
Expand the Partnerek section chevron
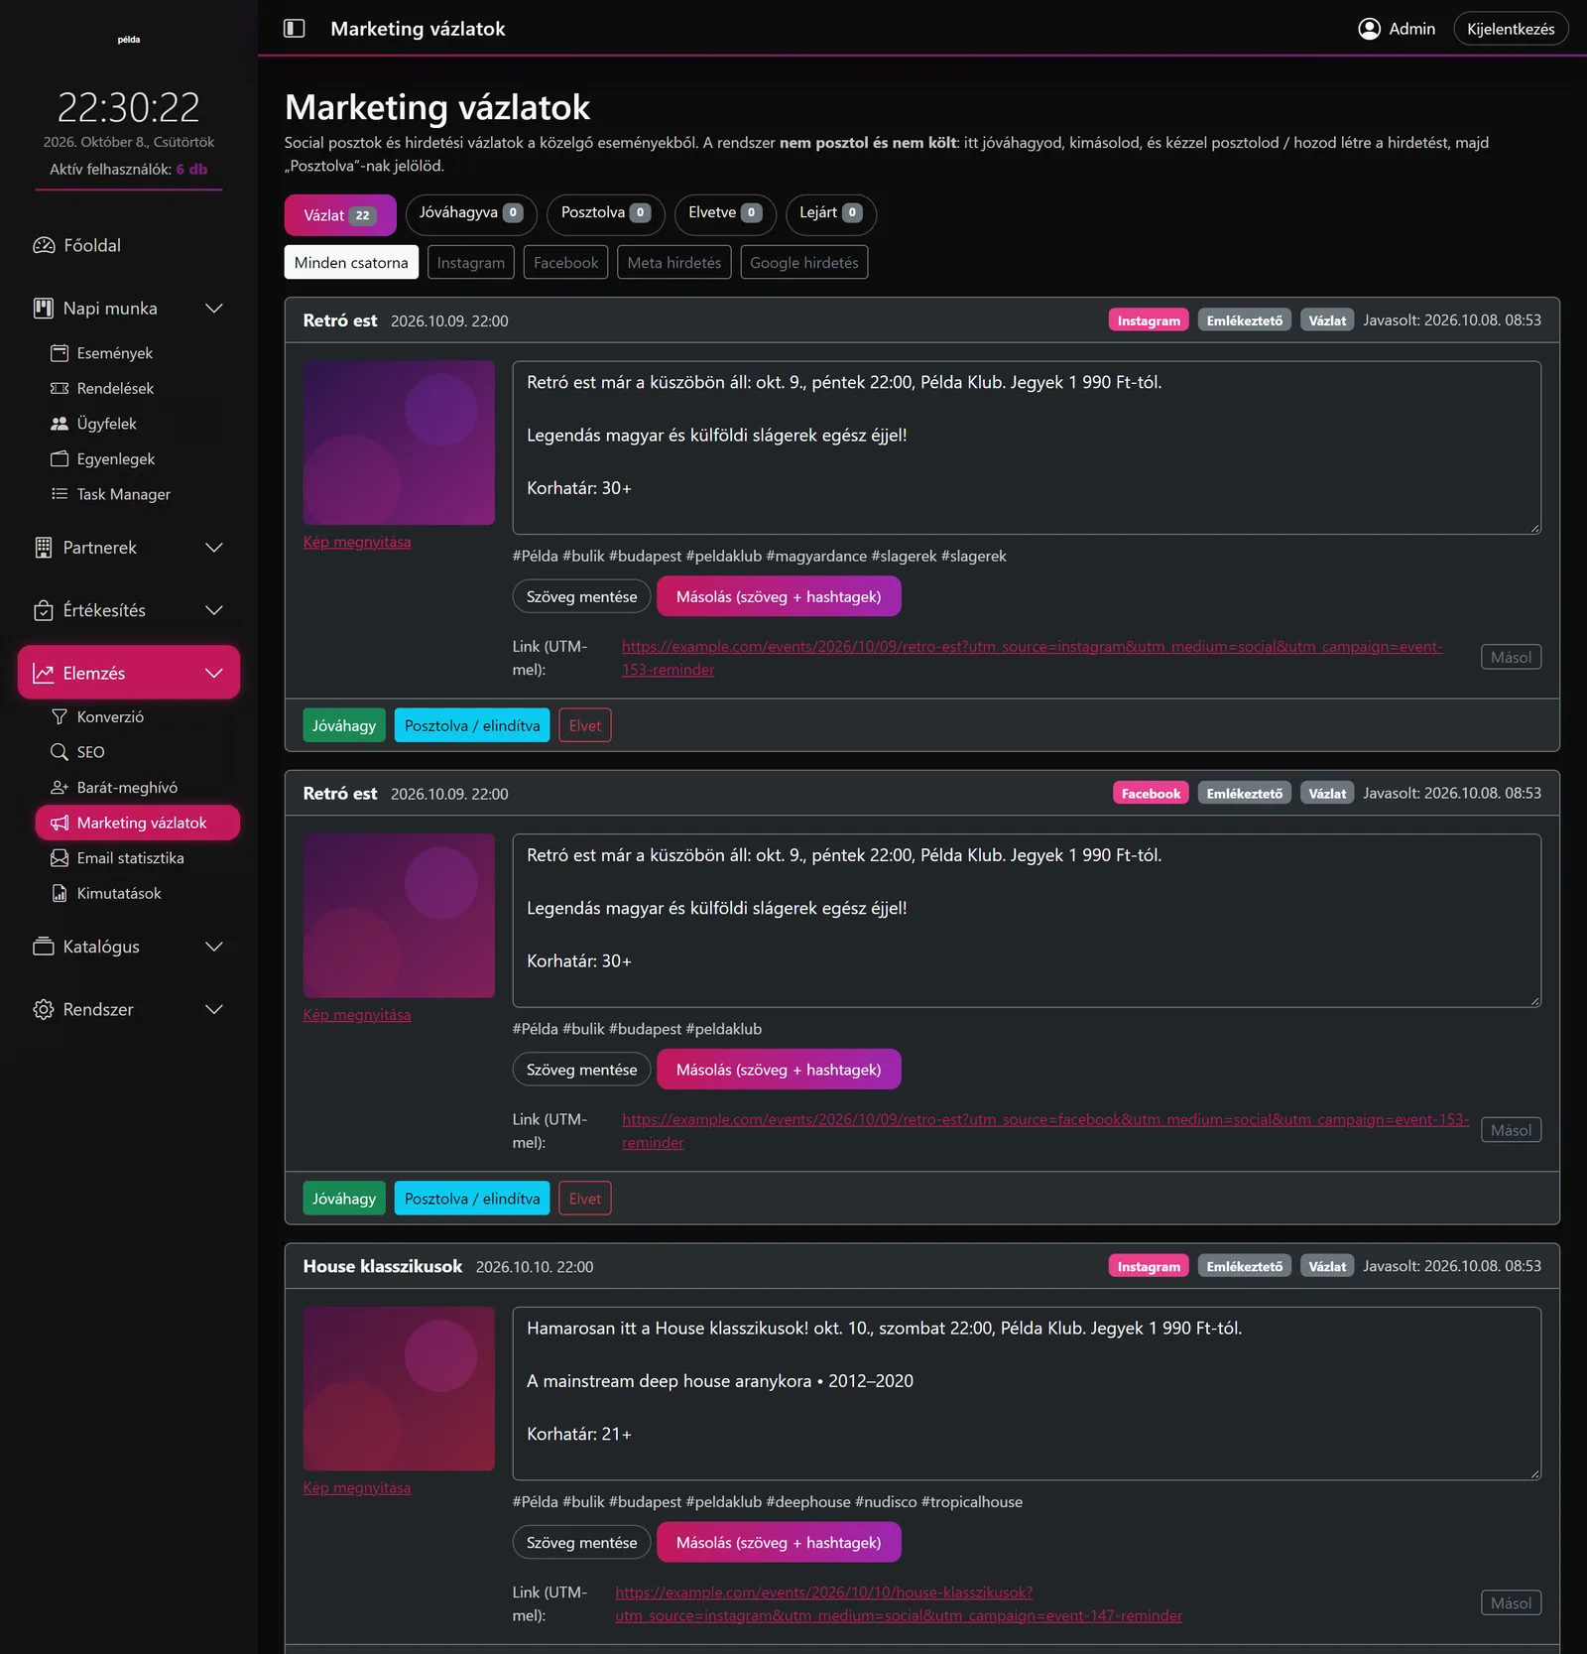(x=213, y=548)
